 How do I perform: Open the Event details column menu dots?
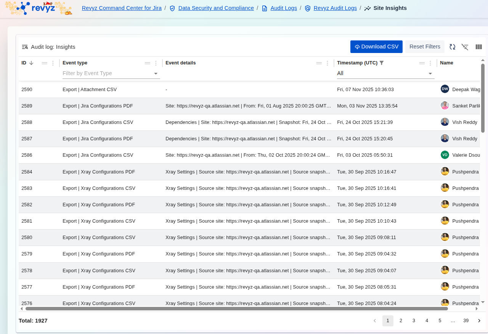tap(327, 63)
